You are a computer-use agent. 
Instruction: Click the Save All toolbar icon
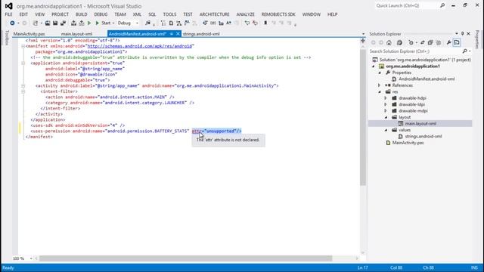(63, 23)
